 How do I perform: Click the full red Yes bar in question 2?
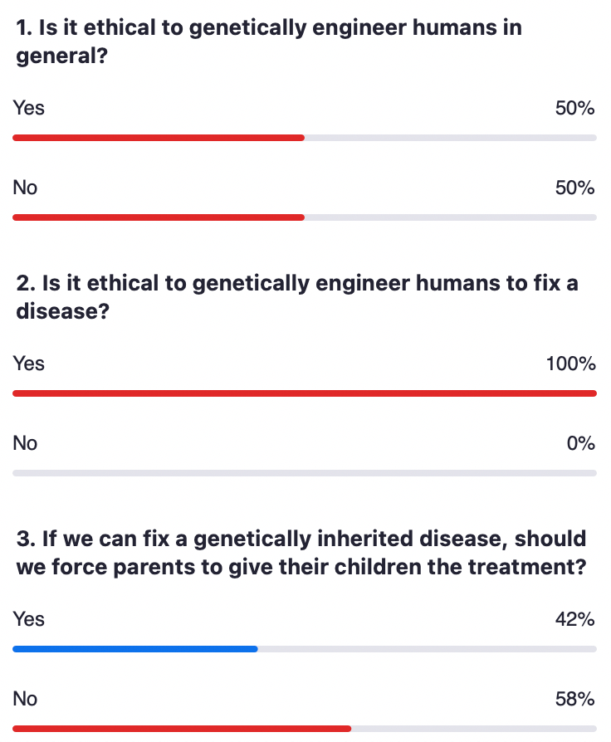click(x=304, y=393)
